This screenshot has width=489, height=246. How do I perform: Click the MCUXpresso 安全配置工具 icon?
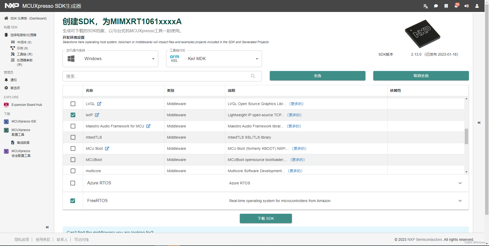point(6,151)
